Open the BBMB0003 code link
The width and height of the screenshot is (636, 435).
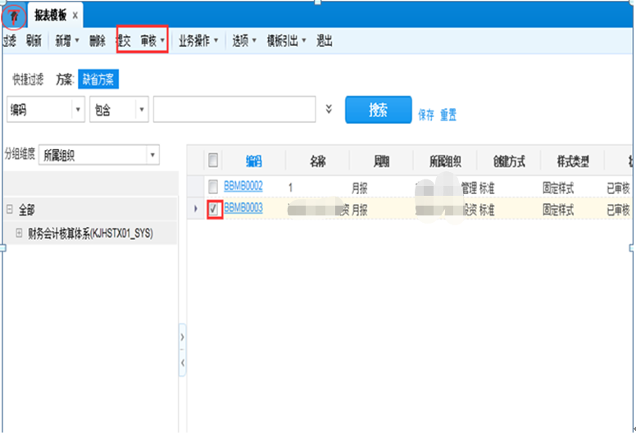[243, 209]
